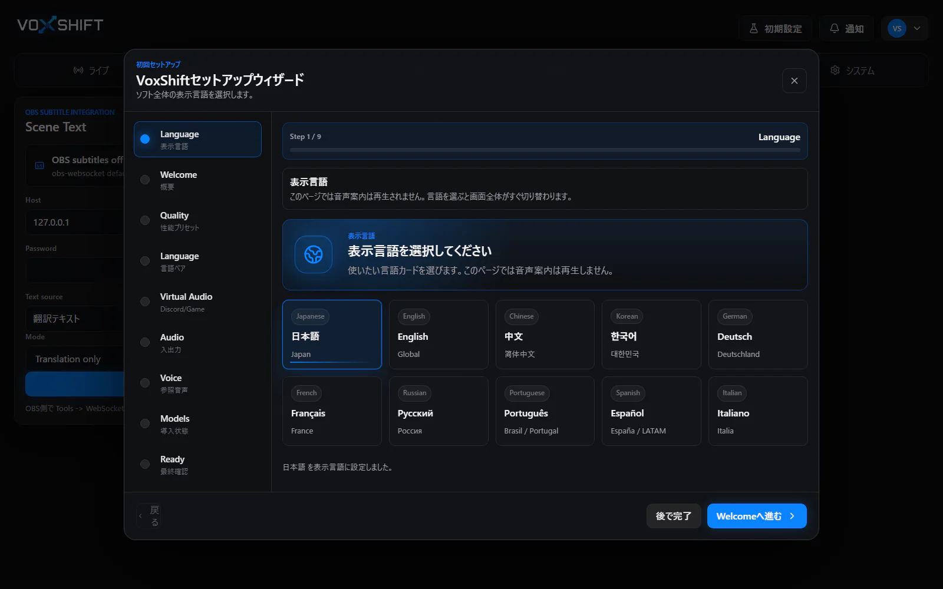
Task: Click the 後で完了 finish later button
Action: pyautogui.click(x=674, y=516)
